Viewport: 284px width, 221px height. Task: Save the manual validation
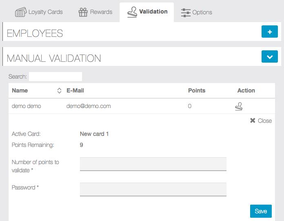point(261,211)
